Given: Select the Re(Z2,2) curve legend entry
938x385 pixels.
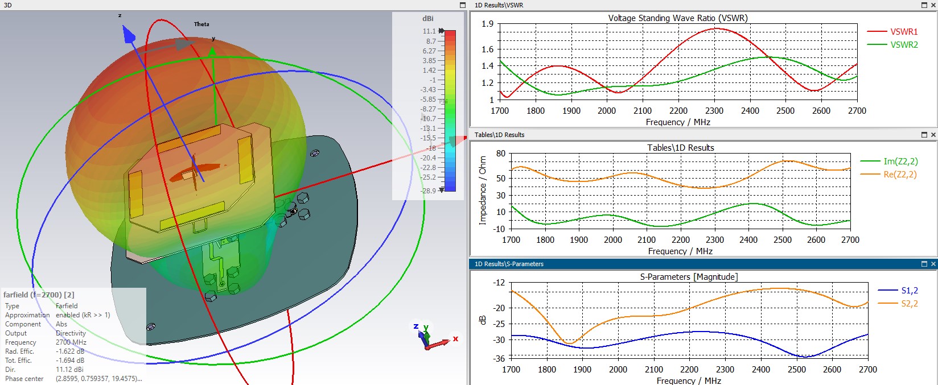Looking at the screenshot, I should click(x=889, y=175).
